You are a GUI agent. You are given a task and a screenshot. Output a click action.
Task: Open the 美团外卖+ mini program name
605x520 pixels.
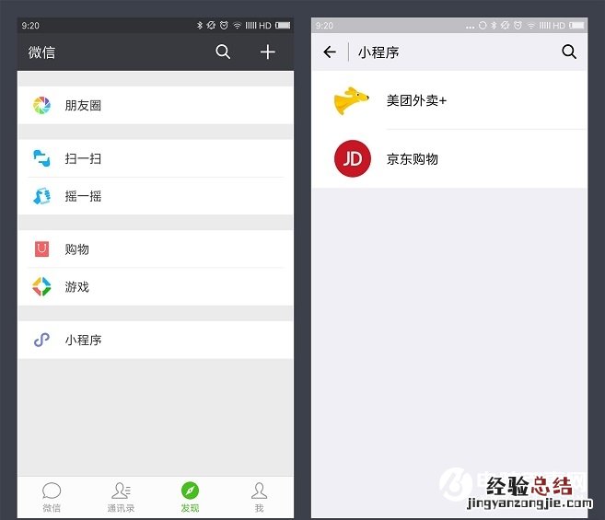point(417,100)
